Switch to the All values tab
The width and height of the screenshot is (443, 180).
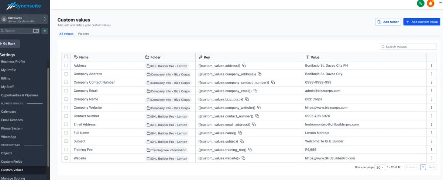pos(66,34)
